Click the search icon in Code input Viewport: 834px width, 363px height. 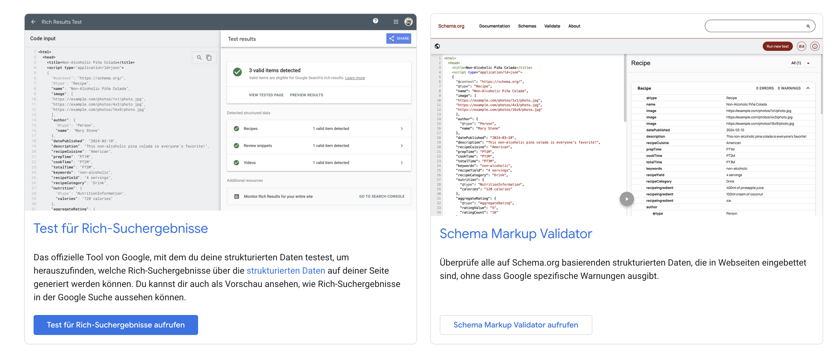click(199, 58)
